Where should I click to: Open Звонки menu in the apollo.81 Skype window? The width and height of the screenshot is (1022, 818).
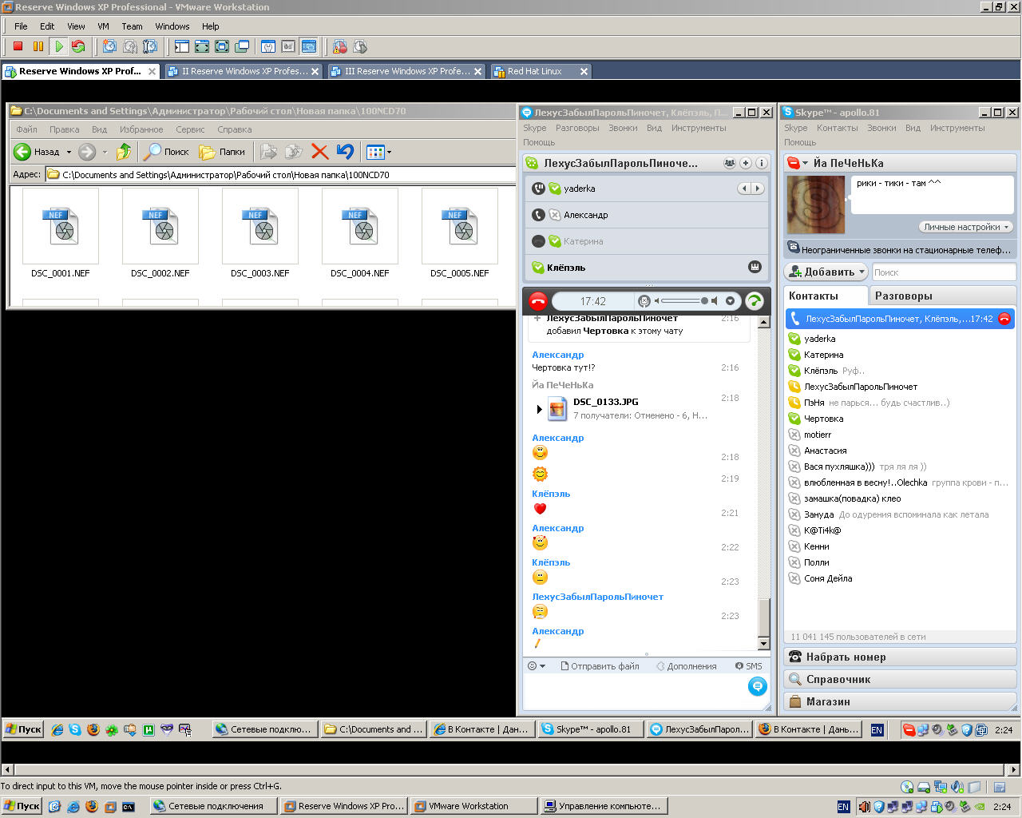881,128
